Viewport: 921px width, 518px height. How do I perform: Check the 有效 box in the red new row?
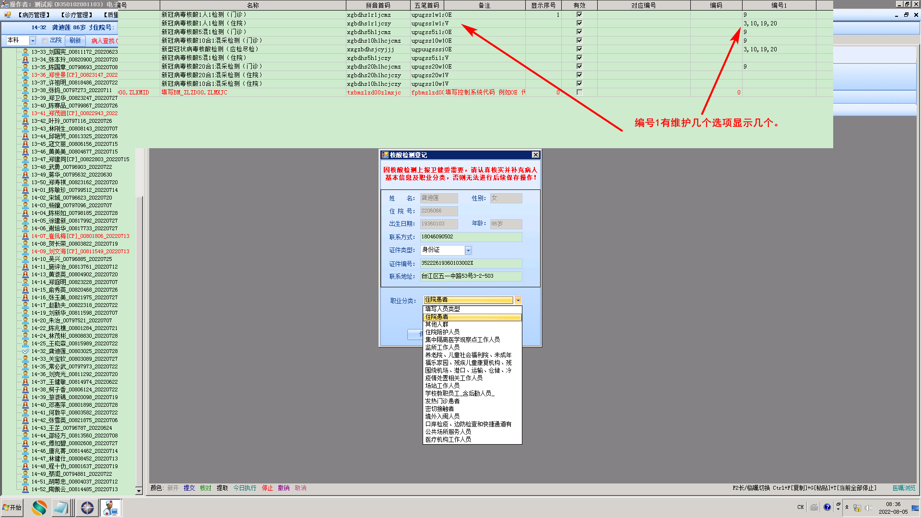click(x=579, y=92)
